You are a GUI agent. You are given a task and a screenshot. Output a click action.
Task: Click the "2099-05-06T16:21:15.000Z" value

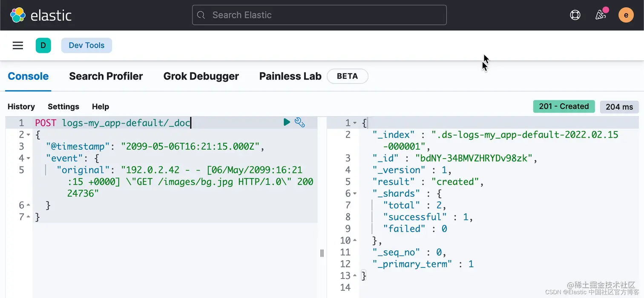point(191,147)
